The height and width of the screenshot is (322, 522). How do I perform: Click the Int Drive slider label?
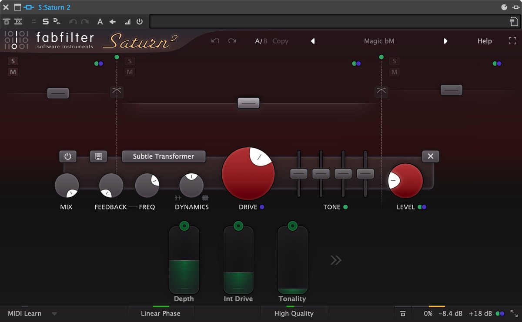point(238,299)
